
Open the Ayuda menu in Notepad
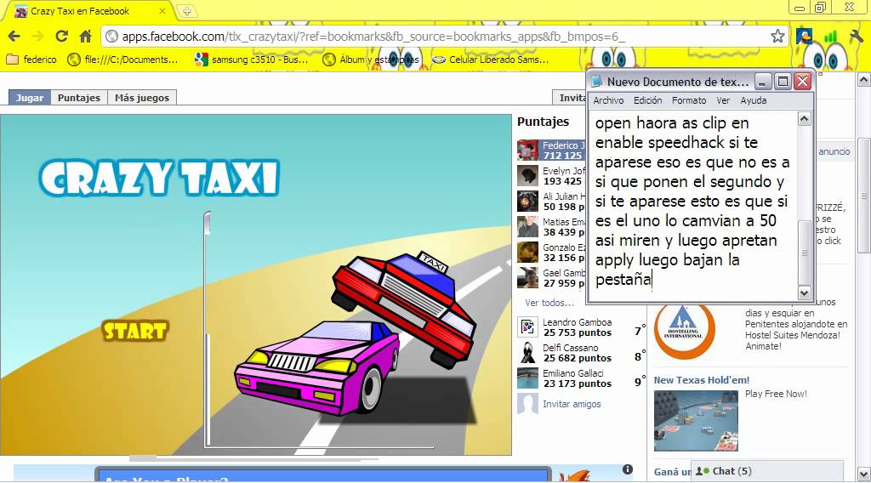tap(754, 100)
